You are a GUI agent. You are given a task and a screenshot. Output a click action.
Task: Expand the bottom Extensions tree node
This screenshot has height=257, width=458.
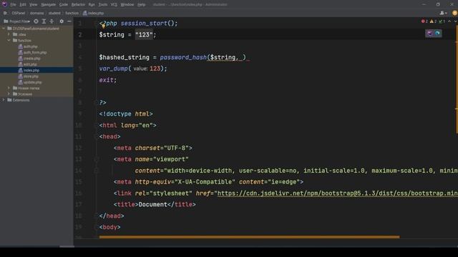(4, 100)
